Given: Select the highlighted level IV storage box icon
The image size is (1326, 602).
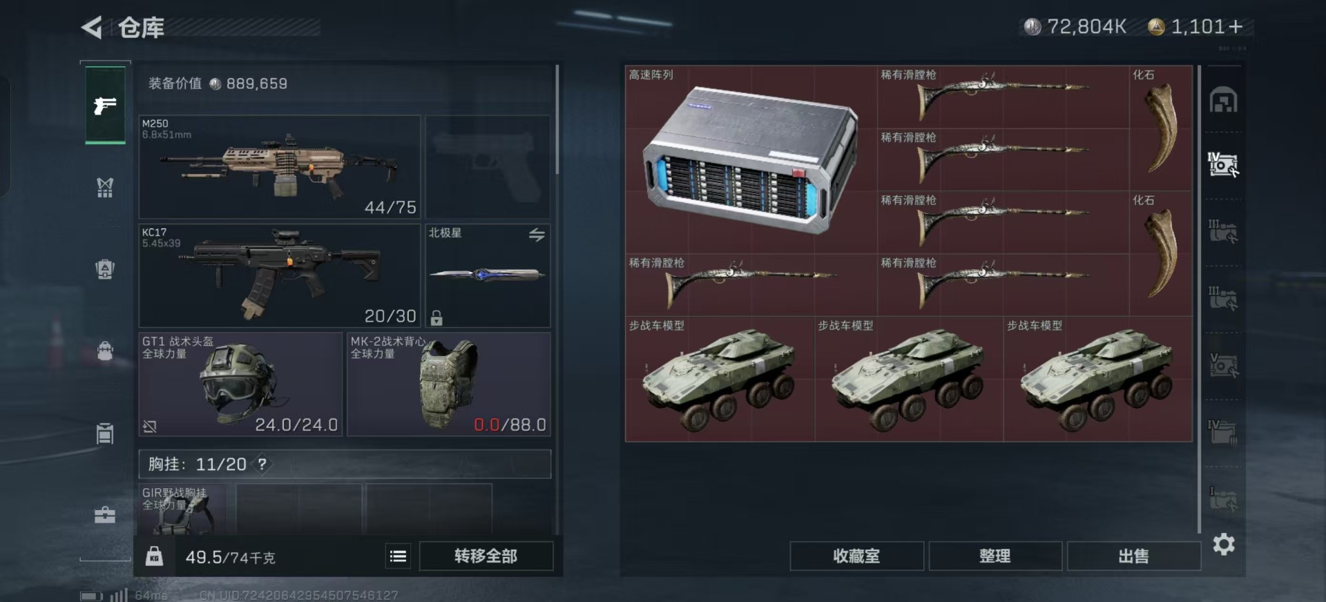Looking at the screenshot, I should tap(1223, 164).
